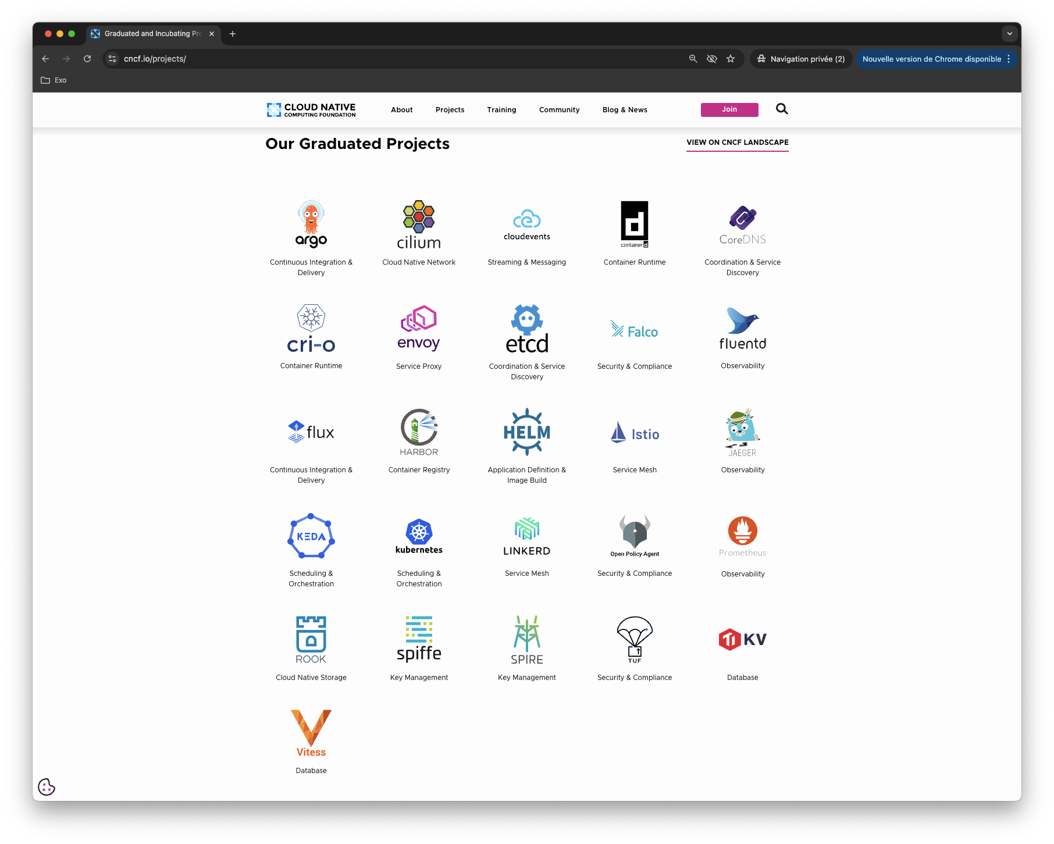Click the Envoy project logo

(x=419, y=328)
